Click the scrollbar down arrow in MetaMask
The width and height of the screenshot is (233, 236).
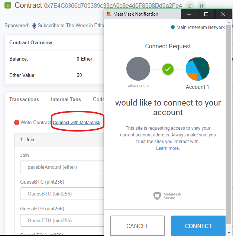point(229,233)
